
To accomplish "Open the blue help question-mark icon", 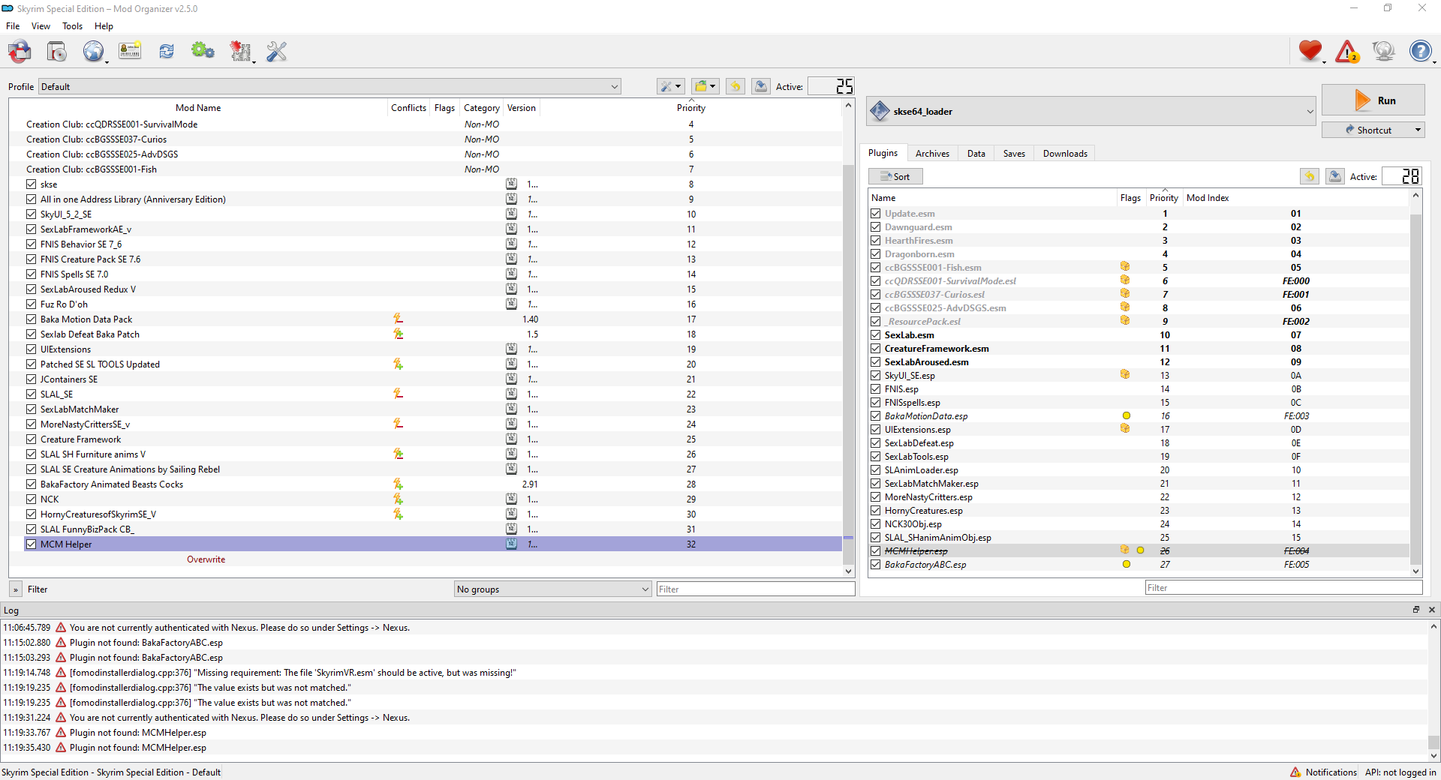I will 1420,51.
